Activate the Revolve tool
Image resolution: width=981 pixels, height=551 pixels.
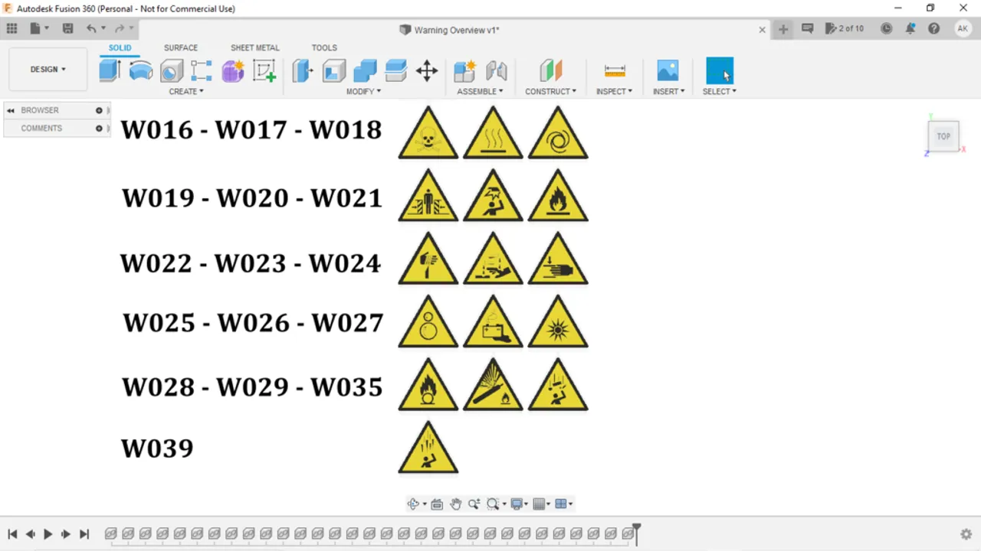[140, 70]
